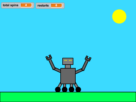This screenshot has height=102, width=136.
Task: Click the robot's rightmost black wheel
Action: pos(78,90)
